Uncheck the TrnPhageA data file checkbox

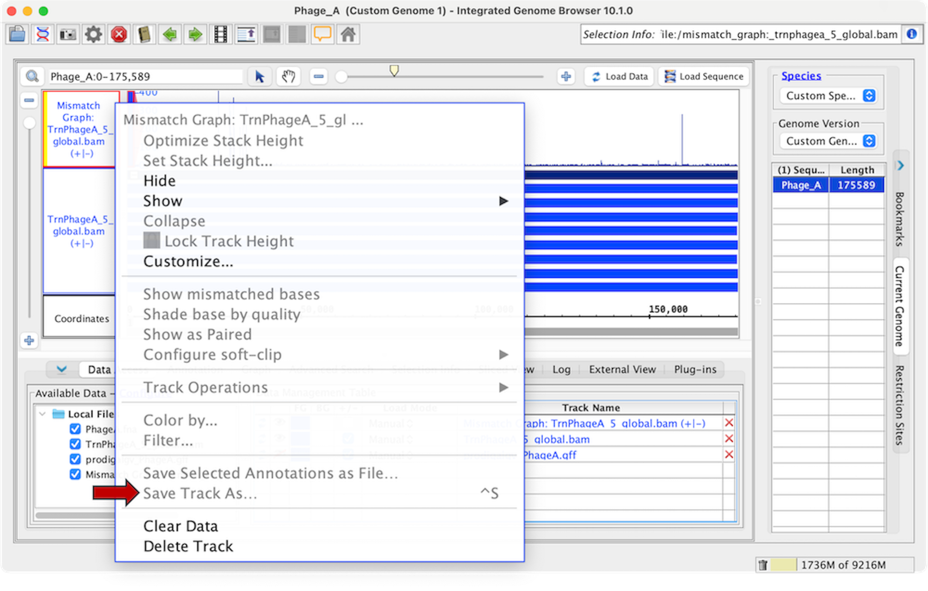point(75,444)
